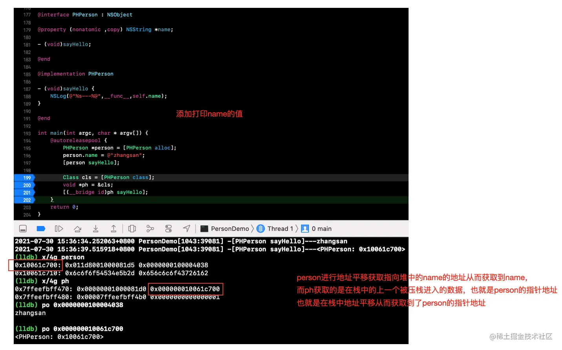Open the Debug Memory Graph tool
The height and width of the screenshot is (350, 562).
tap(150, 228)
